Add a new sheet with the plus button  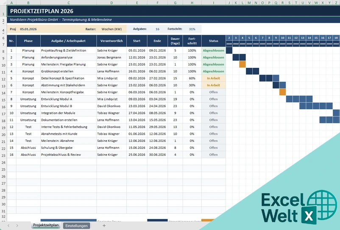(104, 226)
